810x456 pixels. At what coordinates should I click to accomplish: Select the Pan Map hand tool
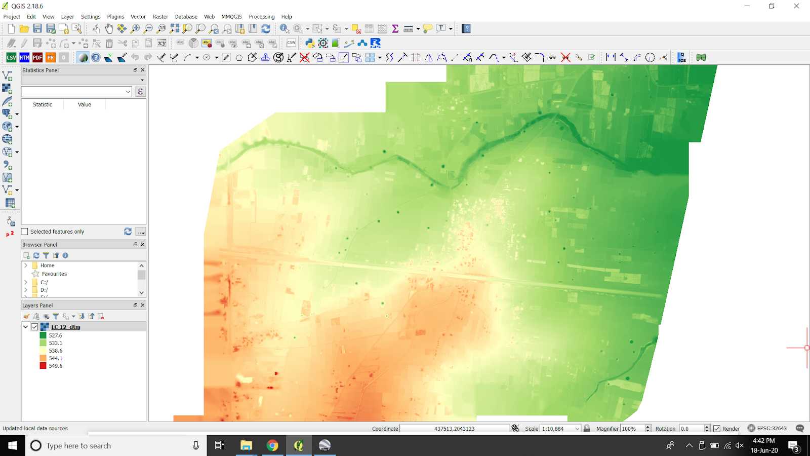click(x=109, y=29)
